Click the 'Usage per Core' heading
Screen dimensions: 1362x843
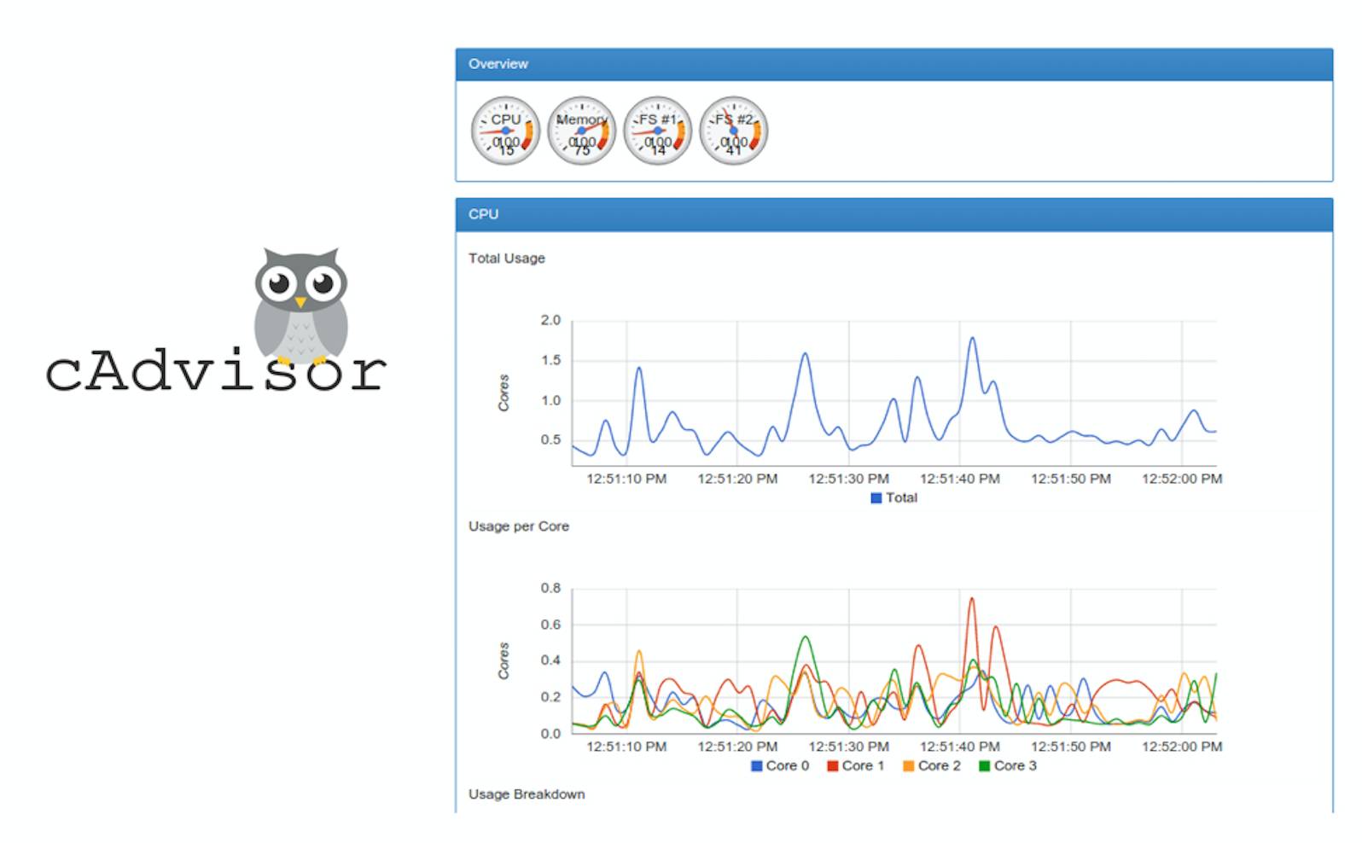518,526
